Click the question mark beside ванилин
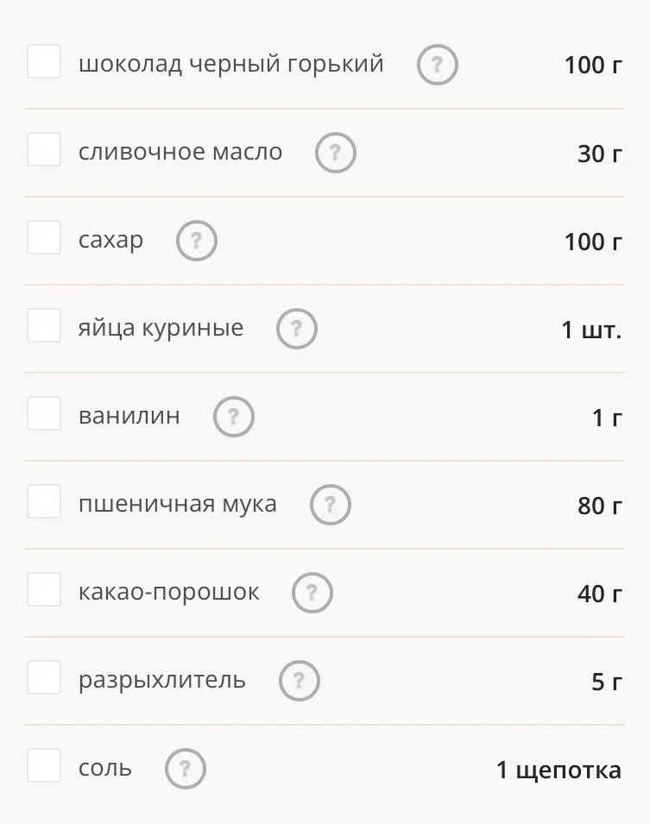Screen dimensions: 650x824 [234, 417]
